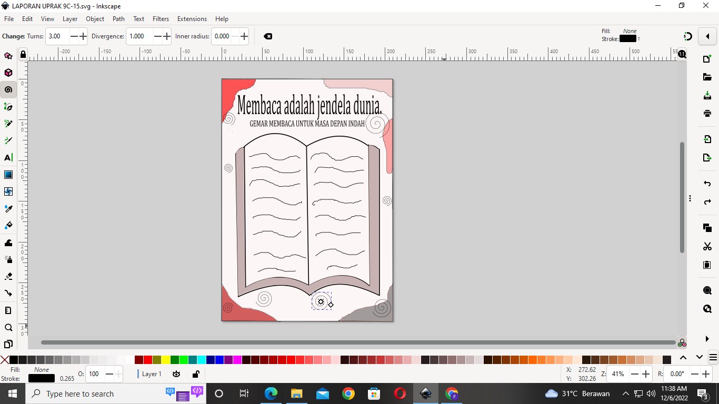
Task: Zoom to fit selection
Action: click(707, 290)
